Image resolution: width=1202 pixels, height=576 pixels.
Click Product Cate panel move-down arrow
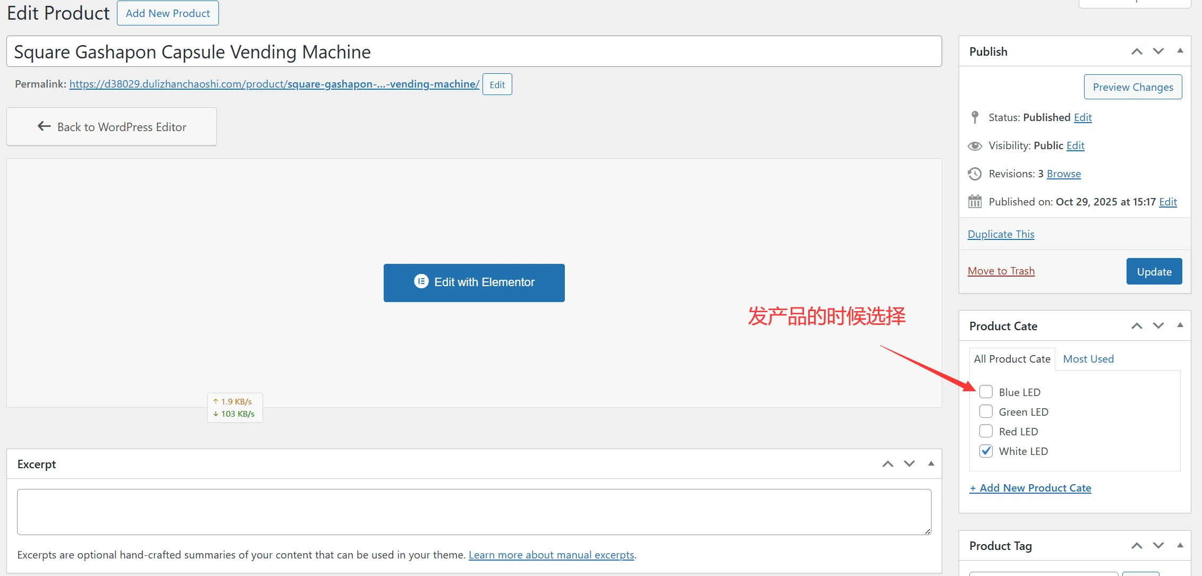tap(1158, 326)
